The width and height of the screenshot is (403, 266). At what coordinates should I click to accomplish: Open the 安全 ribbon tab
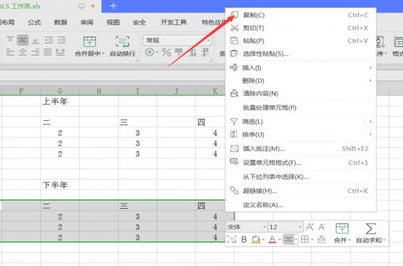[139, 23]
